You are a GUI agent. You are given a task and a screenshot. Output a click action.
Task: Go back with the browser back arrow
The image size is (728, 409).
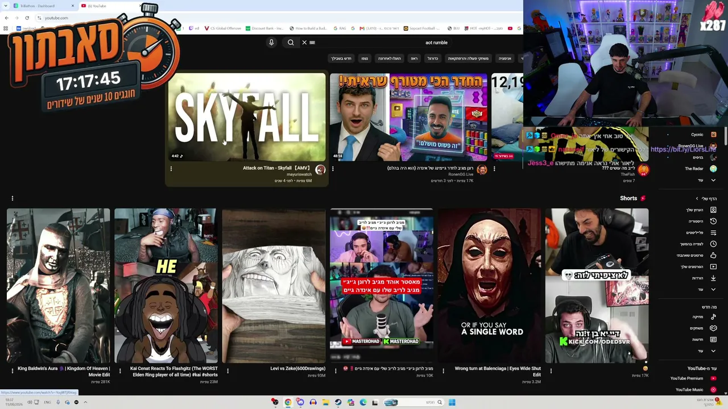(7, 18)
